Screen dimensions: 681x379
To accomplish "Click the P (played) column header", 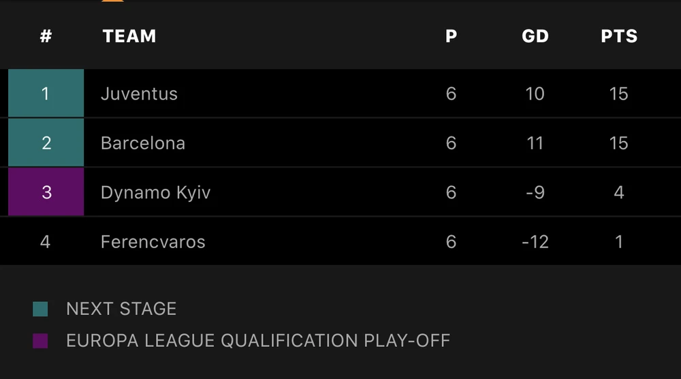I will [451, 36].
